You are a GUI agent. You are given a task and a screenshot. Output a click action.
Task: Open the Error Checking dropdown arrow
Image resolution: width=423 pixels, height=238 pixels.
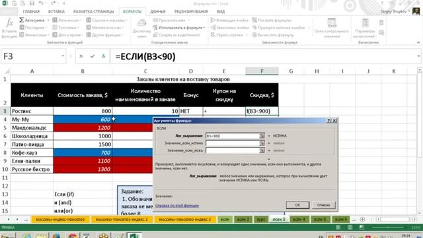309,28
